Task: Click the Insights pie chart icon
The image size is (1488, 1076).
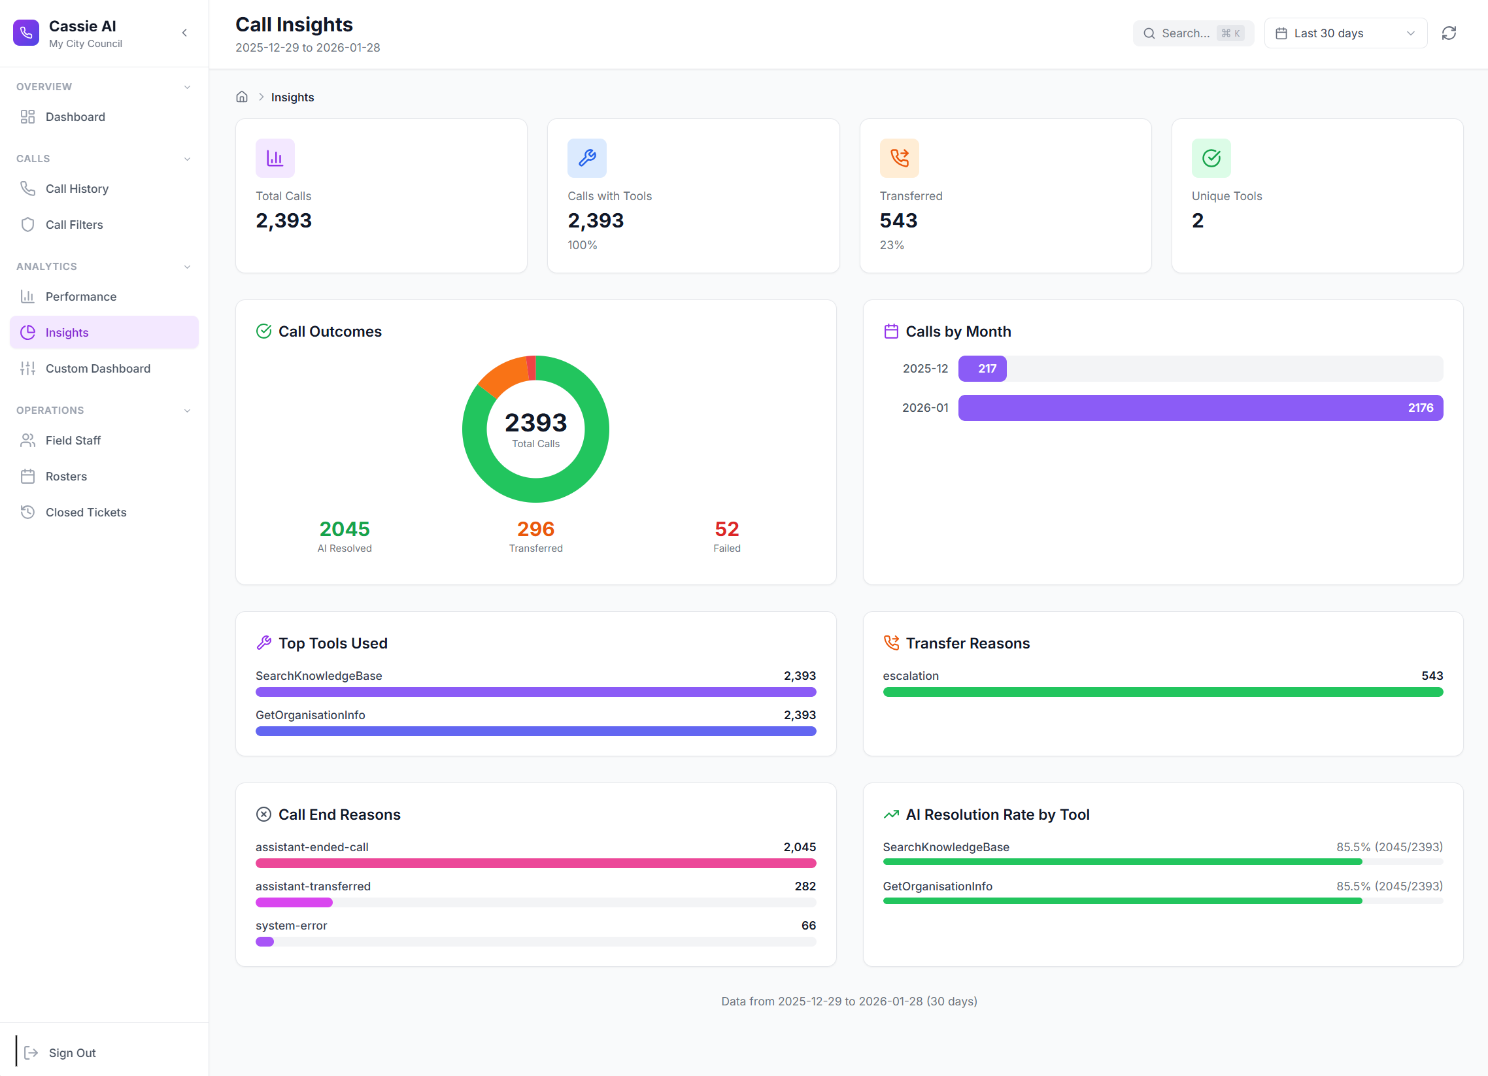Action: [27, 333]
